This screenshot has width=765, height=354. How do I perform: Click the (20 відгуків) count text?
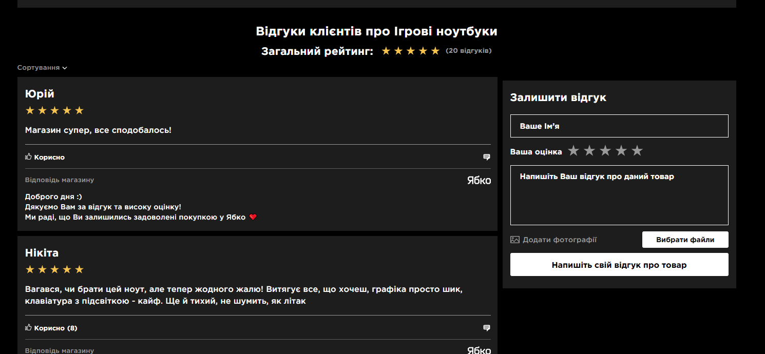pyautogui.click(x=468, y=51)
